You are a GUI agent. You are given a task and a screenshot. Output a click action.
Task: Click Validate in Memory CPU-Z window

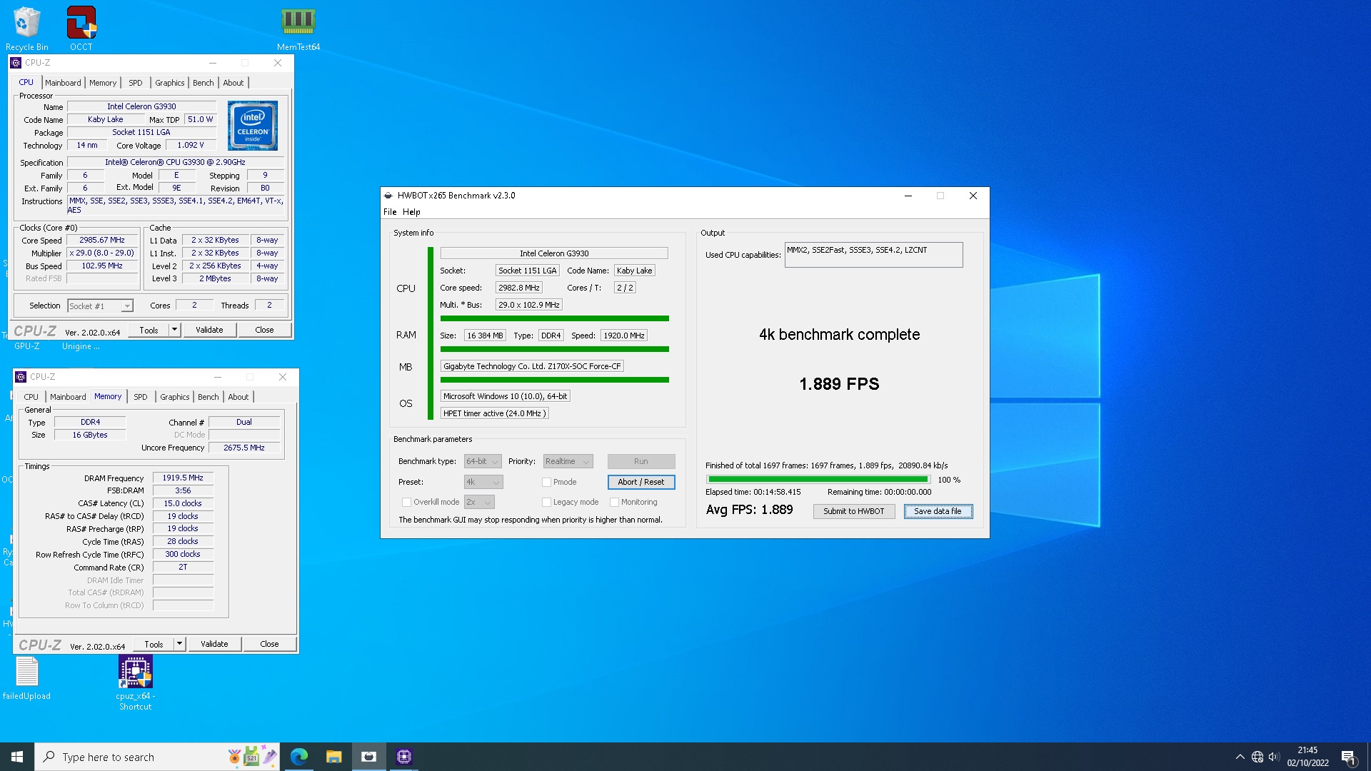click(214, 644)
